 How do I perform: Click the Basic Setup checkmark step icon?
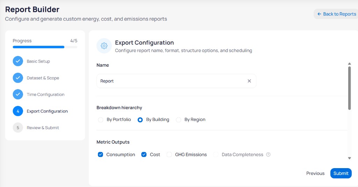point(18,61)
